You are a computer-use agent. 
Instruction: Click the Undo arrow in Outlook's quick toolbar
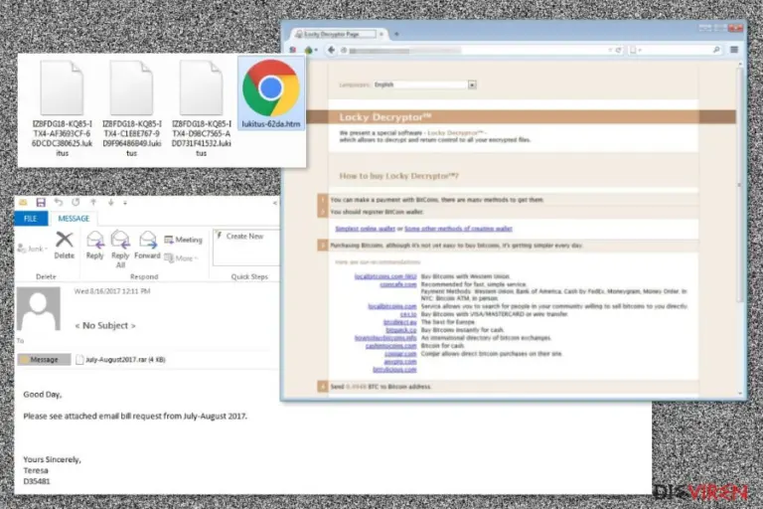point(59,202)
